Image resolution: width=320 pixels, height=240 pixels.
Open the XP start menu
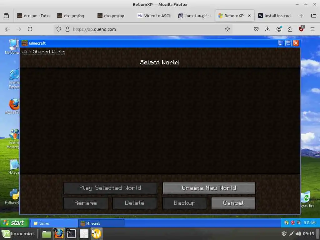pyautogui.click(x=14, y=223)
